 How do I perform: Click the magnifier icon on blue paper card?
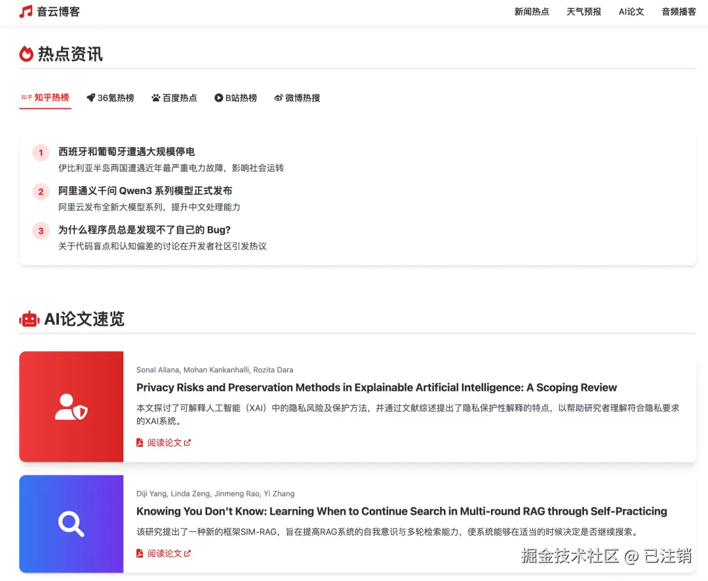click(71, 524)
